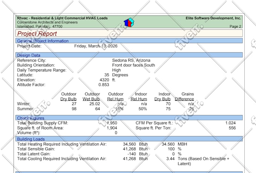Select winter wet bulb value 25.02

tap(95, 104)
